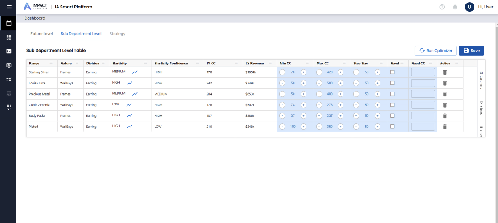The width and height of the screenshot is (498, 223).
Task: Tick the Fixed checkbox for Sterling Silver
Action: point(392,72)
